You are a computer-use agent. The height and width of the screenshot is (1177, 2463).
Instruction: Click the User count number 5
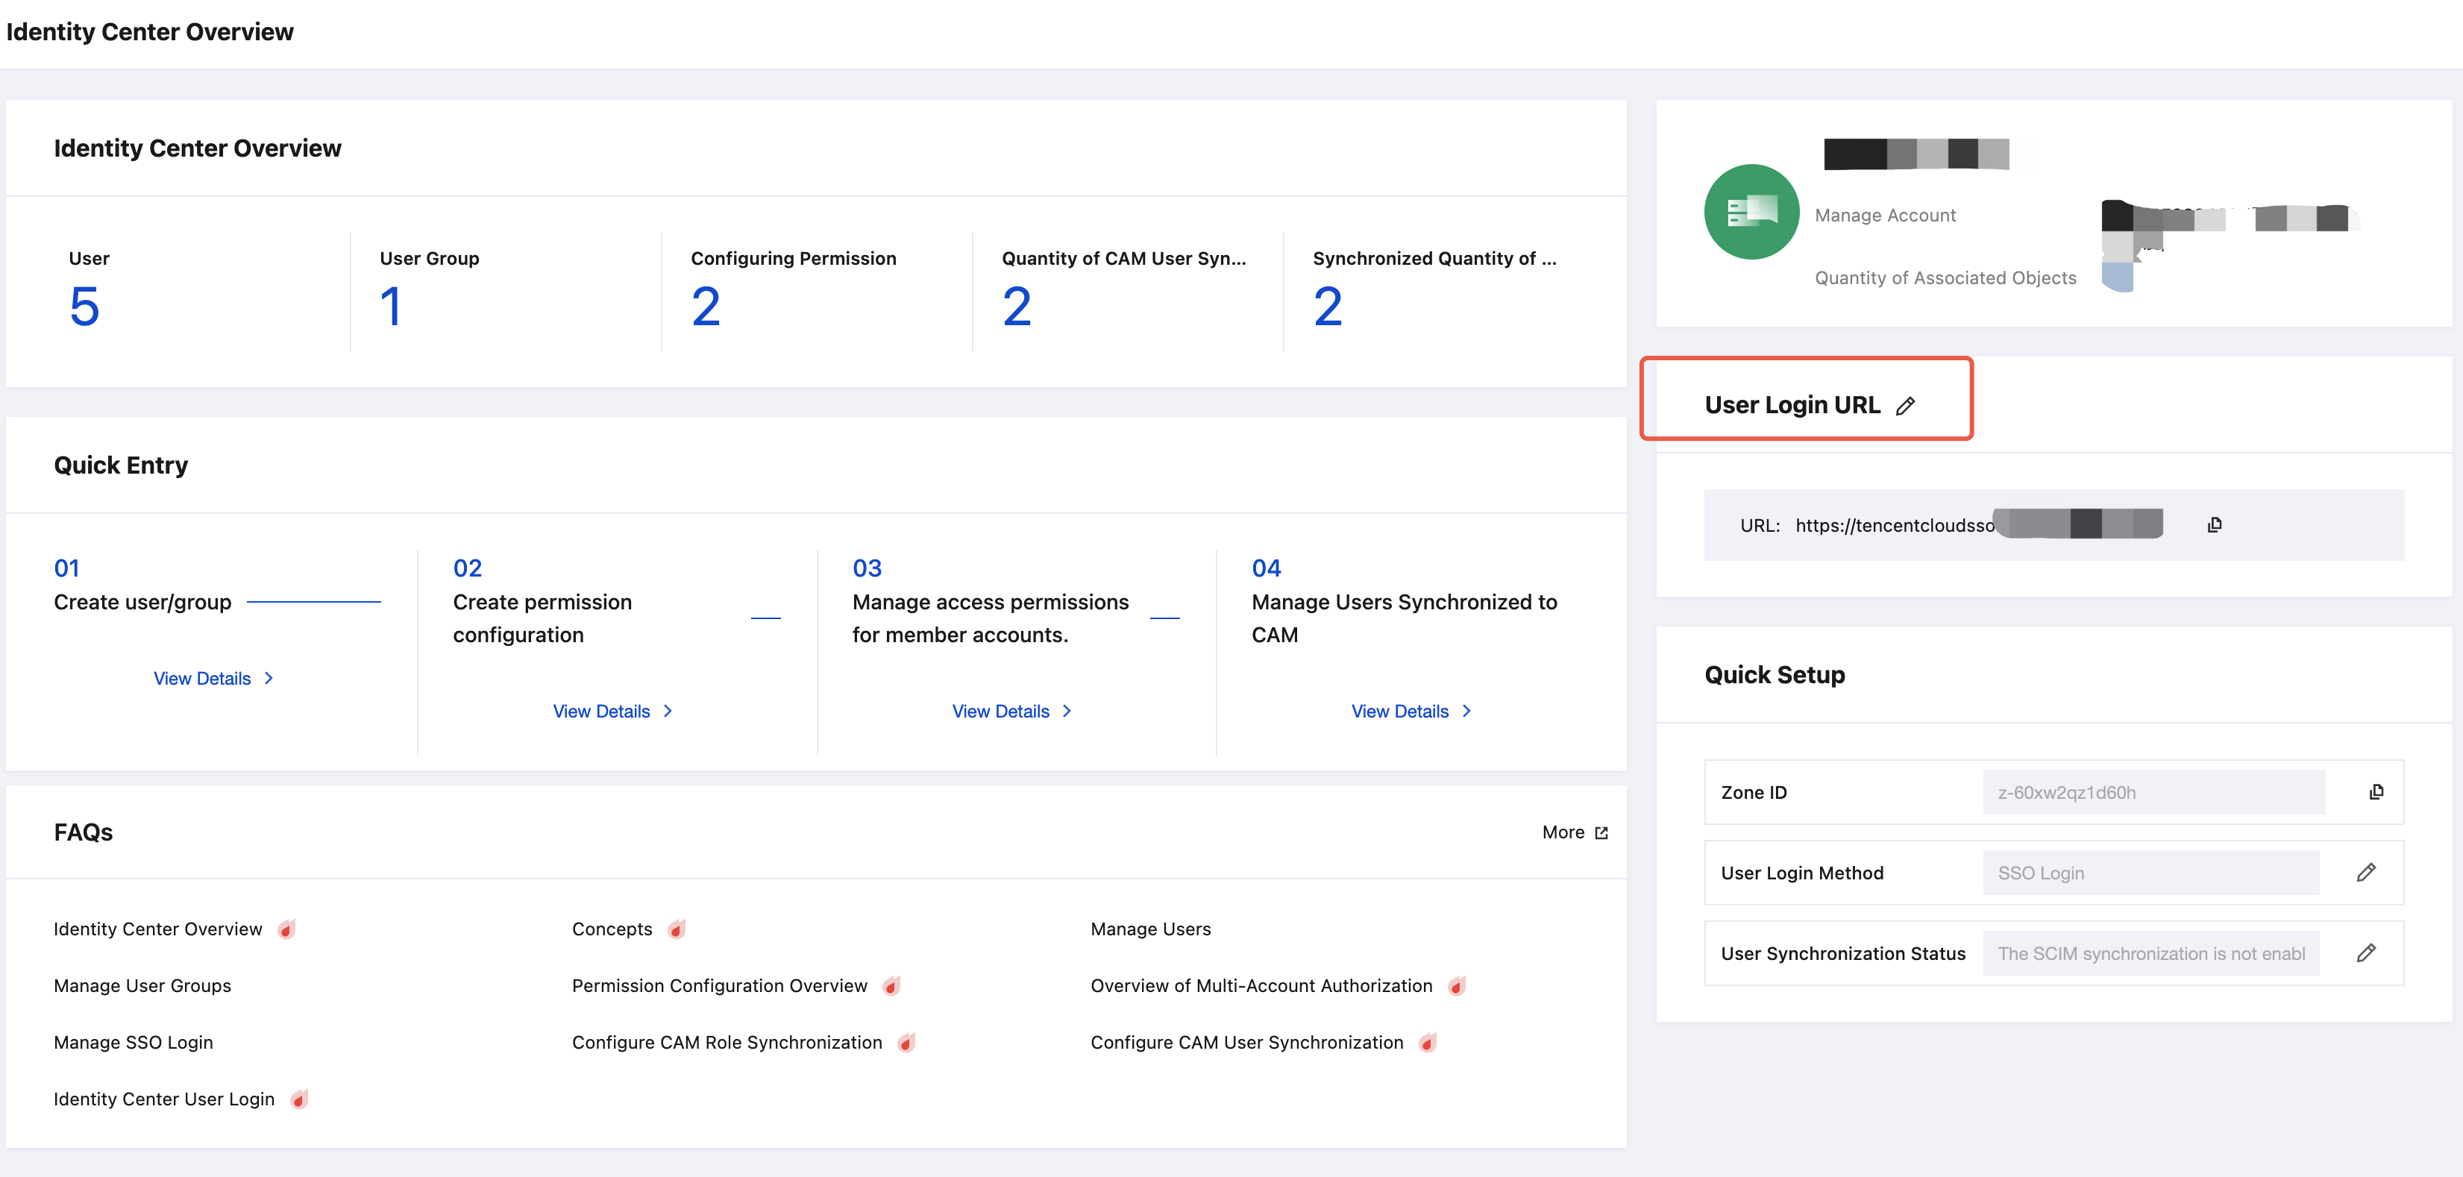(84, 307)
